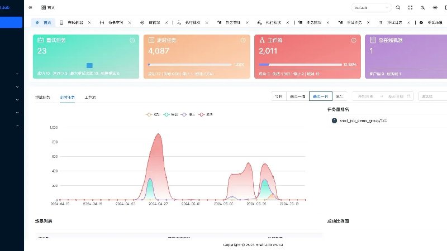The height and width of the screenshot is (251, 447).
Task: Open the 工作流 statistics card
Action: [x=307, y=57]
